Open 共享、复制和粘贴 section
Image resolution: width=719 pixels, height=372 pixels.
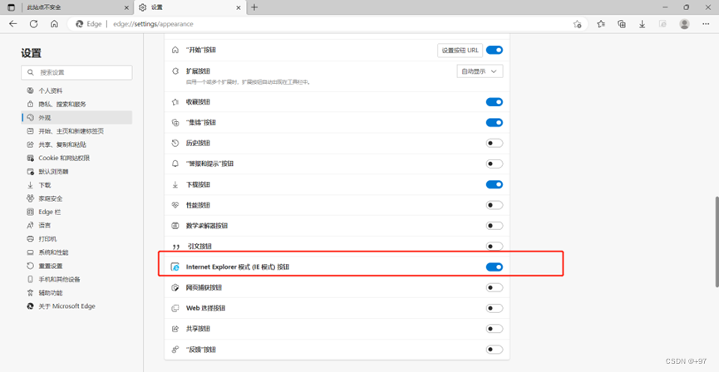(76, 144)
